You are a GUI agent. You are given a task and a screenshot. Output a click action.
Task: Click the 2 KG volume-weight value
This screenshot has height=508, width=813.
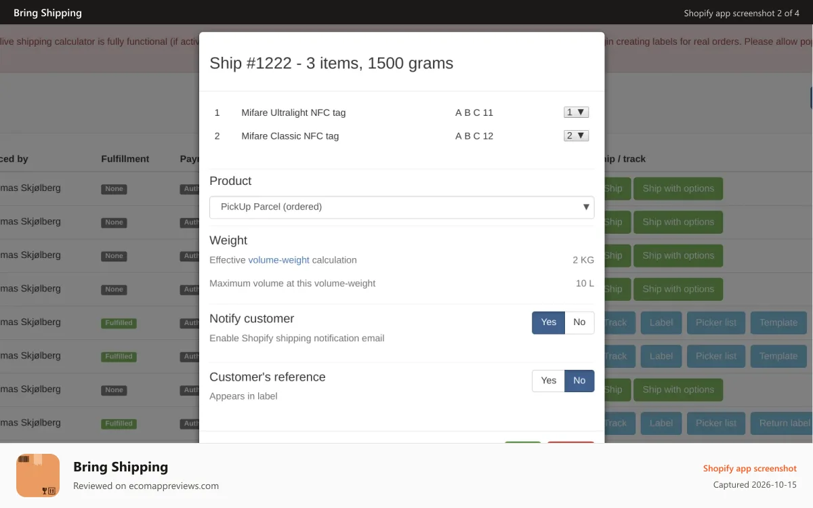coord(583,260)
